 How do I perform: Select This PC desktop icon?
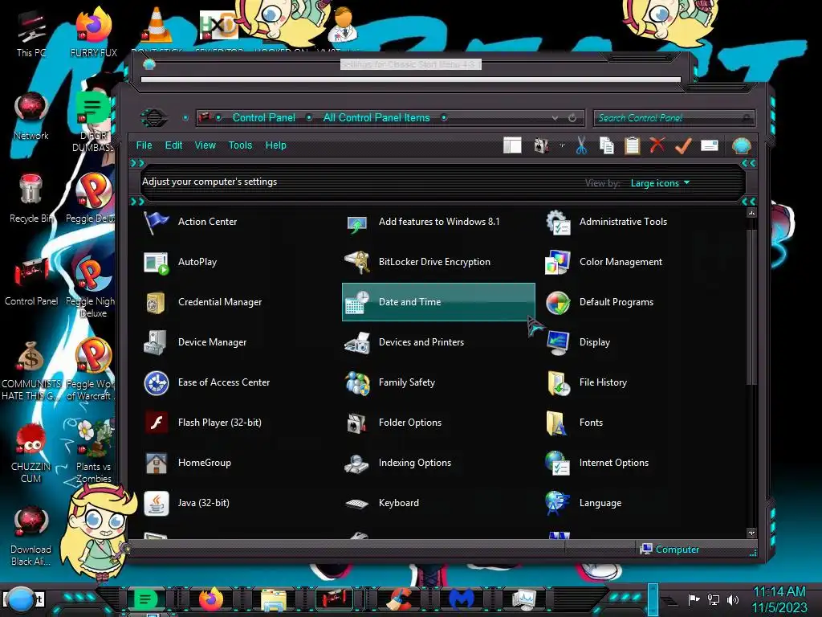click(31, 34)
